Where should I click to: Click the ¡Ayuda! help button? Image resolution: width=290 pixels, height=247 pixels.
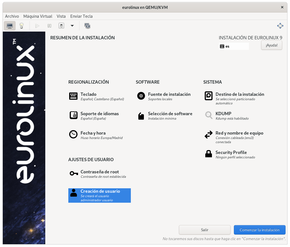[x=271, y=45]
